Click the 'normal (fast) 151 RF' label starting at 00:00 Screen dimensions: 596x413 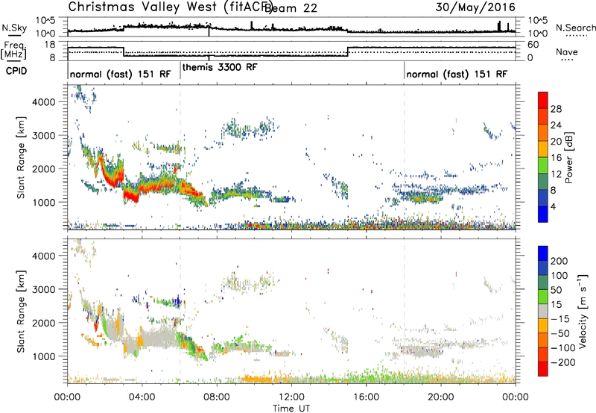point(120,74)
